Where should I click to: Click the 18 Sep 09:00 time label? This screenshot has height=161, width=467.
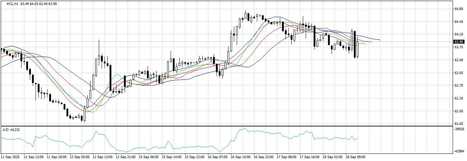(355, 157)
